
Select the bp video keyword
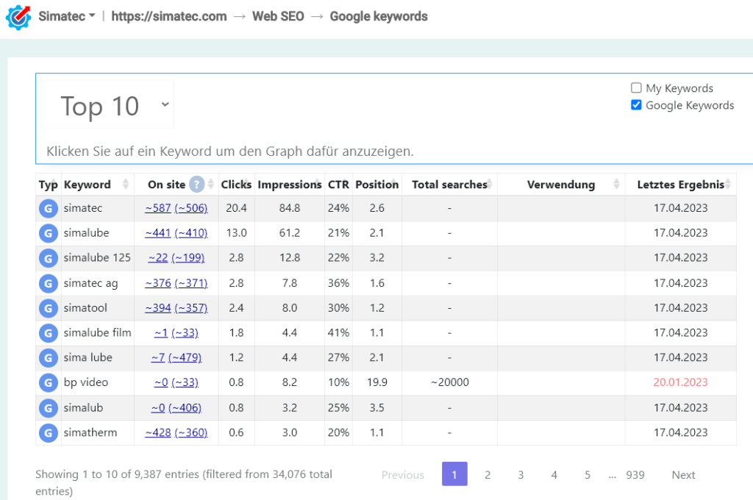pyautogui.click(x=86, y=383)
